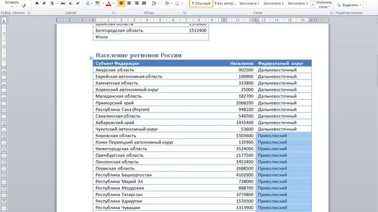Image resolution: width=378 pixels, height=212 pixels.
Task: Align text right
Action: pyautogui.click(x=136, y=4)
